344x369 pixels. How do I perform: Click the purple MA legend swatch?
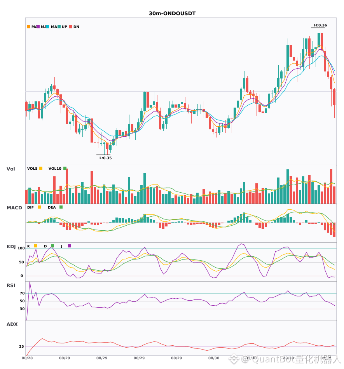coord(38,27)
